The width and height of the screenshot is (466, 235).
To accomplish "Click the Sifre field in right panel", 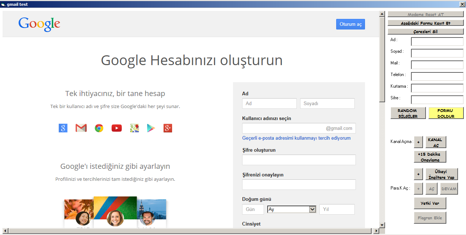I will (x=437, y=100).
